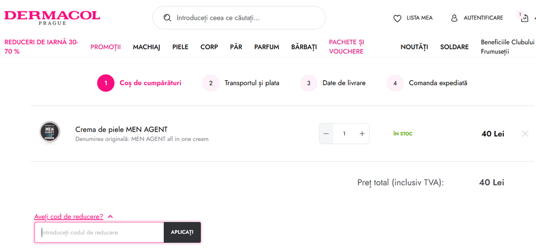This screenshot has width=536, height=251.
Task: Click the search magnifier icon
Action: [167, 18]
